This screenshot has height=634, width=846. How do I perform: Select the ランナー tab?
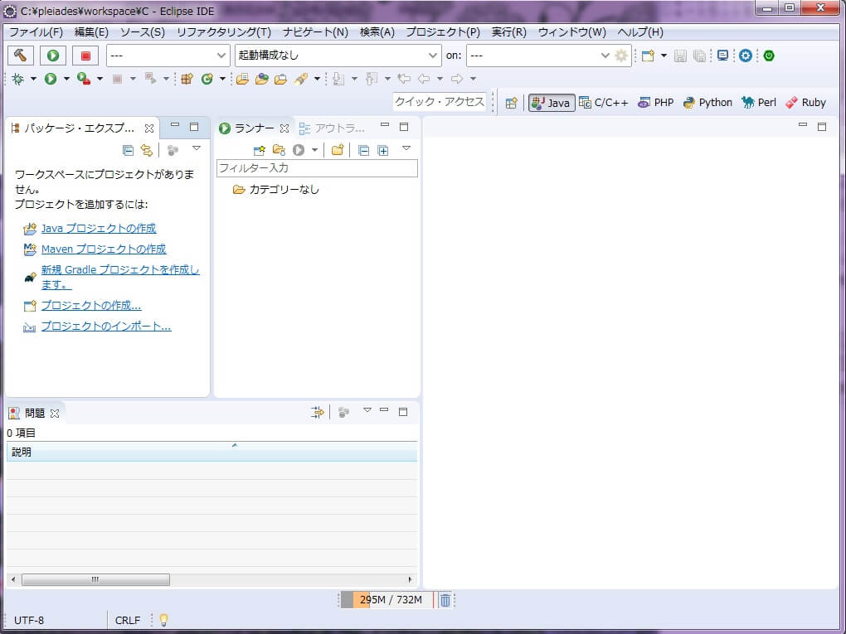point(254,128)
